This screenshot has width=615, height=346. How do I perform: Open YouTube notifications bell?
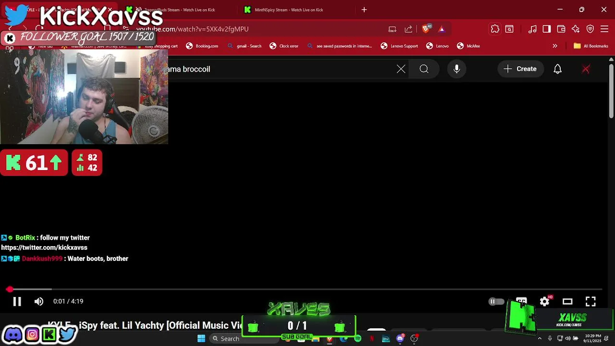click(558, 69)
